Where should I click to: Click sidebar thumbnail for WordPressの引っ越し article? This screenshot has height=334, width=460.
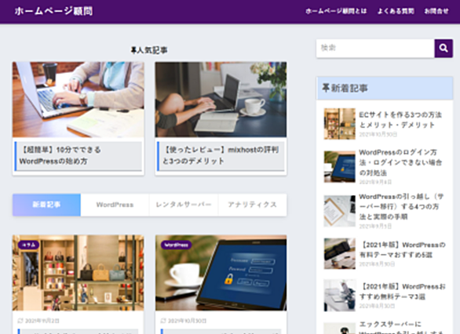coord(339,211)
